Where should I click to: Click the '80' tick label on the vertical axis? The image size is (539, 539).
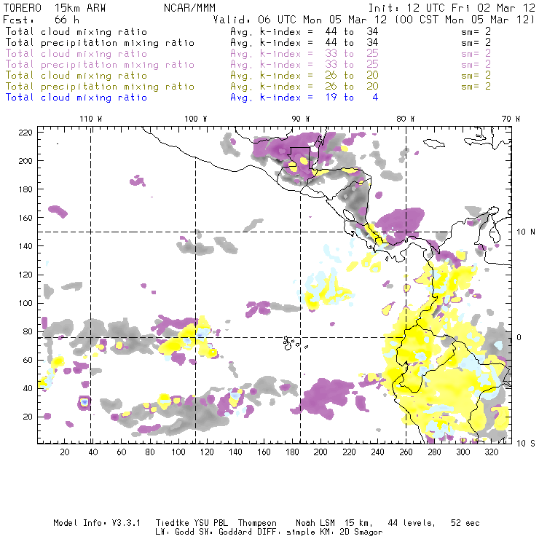(x=28, y=331)
